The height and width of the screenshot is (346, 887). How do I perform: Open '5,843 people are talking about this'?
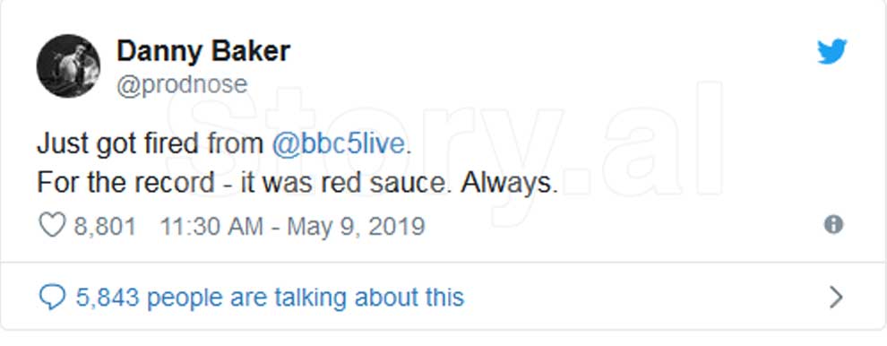coord(270,298)
